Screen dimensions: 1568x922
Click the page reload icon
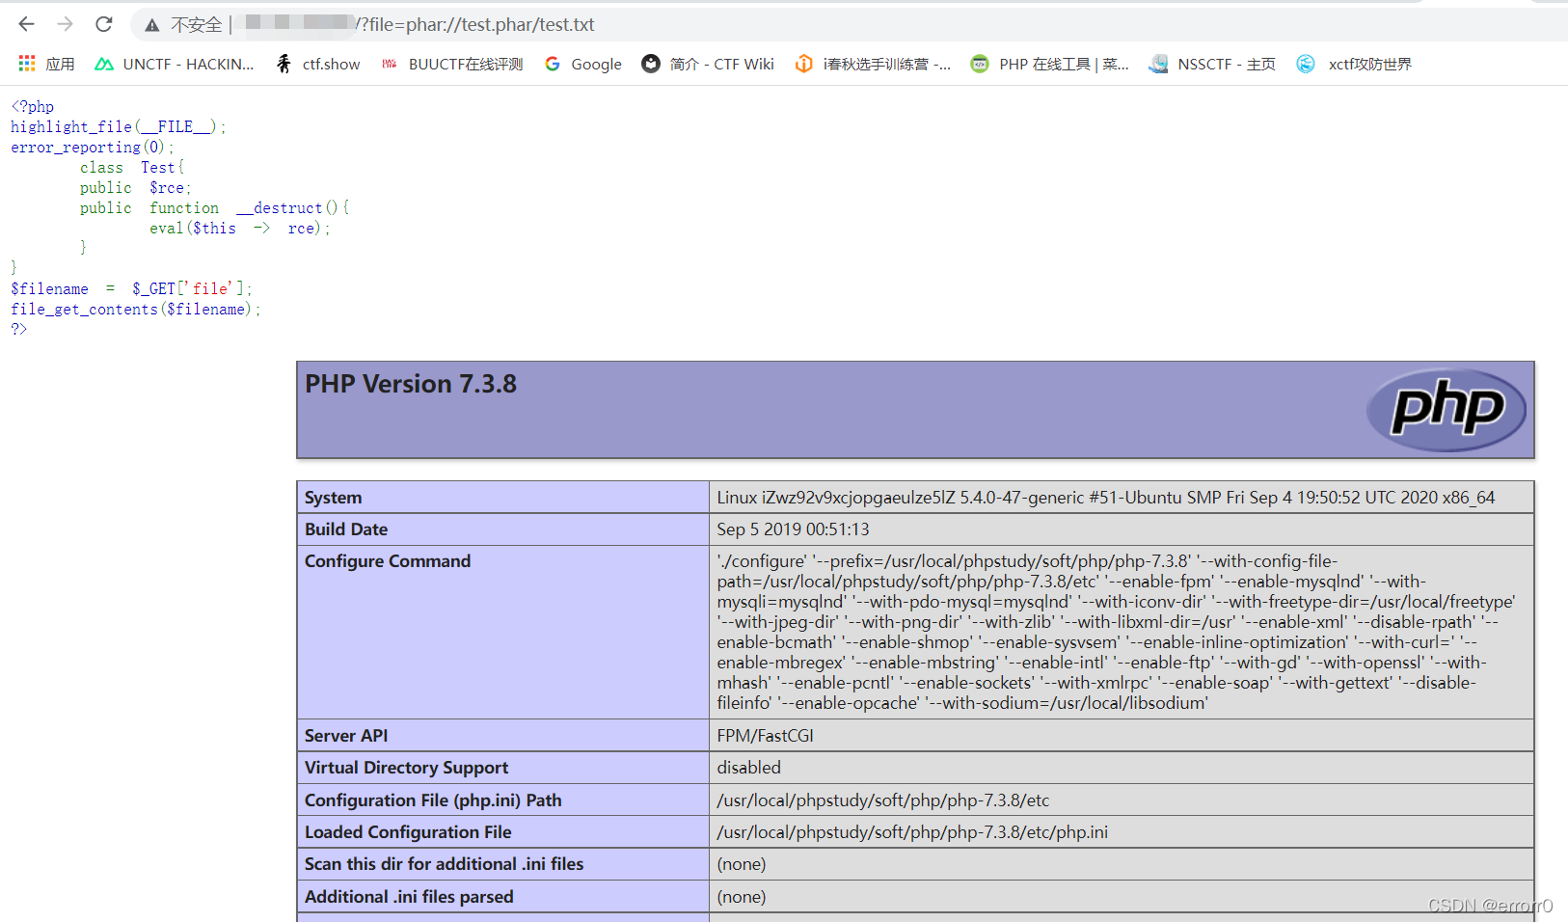(x=103, y=24)
